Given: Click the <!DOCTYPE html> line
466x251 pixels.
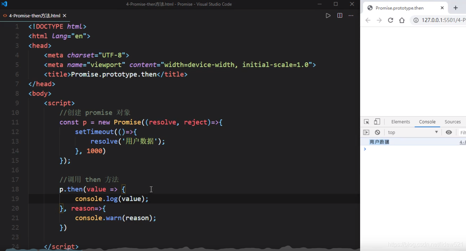Looking at the screenshot, I should (x=58, y=27).
